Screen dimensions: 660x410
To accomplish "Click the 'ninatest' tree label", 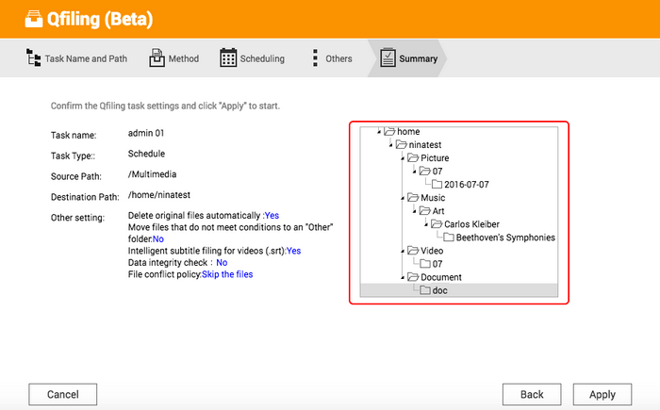I will (425, 145).
